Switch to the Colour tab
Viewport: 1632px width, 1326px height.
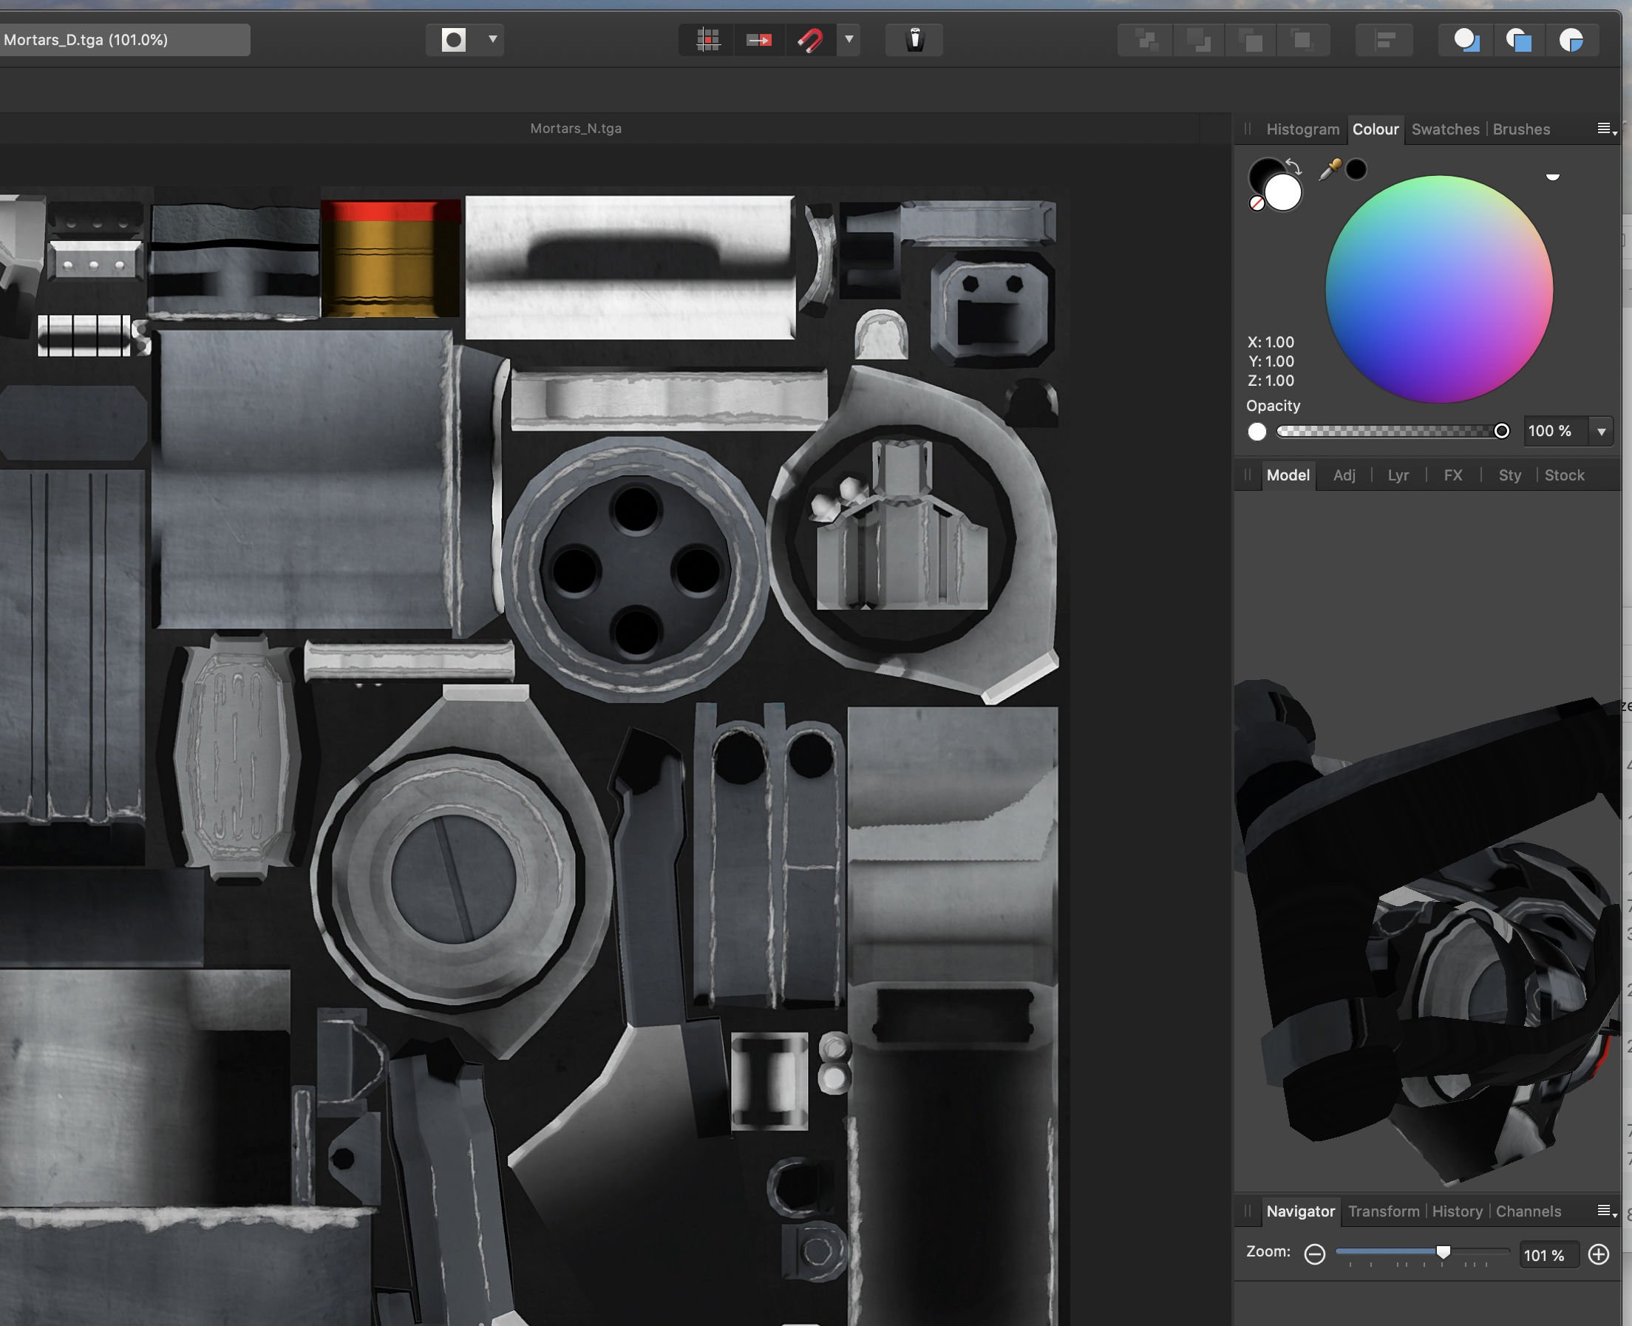[1375, 129]
